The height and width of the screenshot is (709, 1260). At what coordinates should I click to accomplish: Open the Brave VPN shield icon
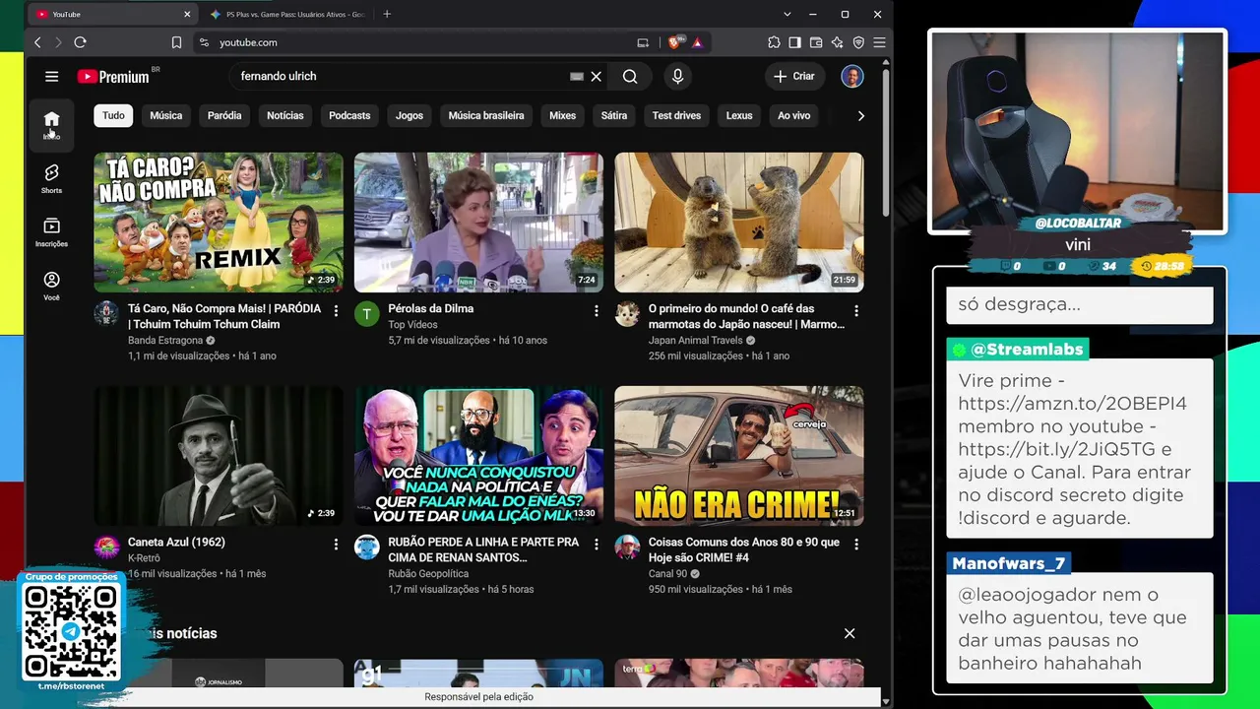(x=858, y=42)
